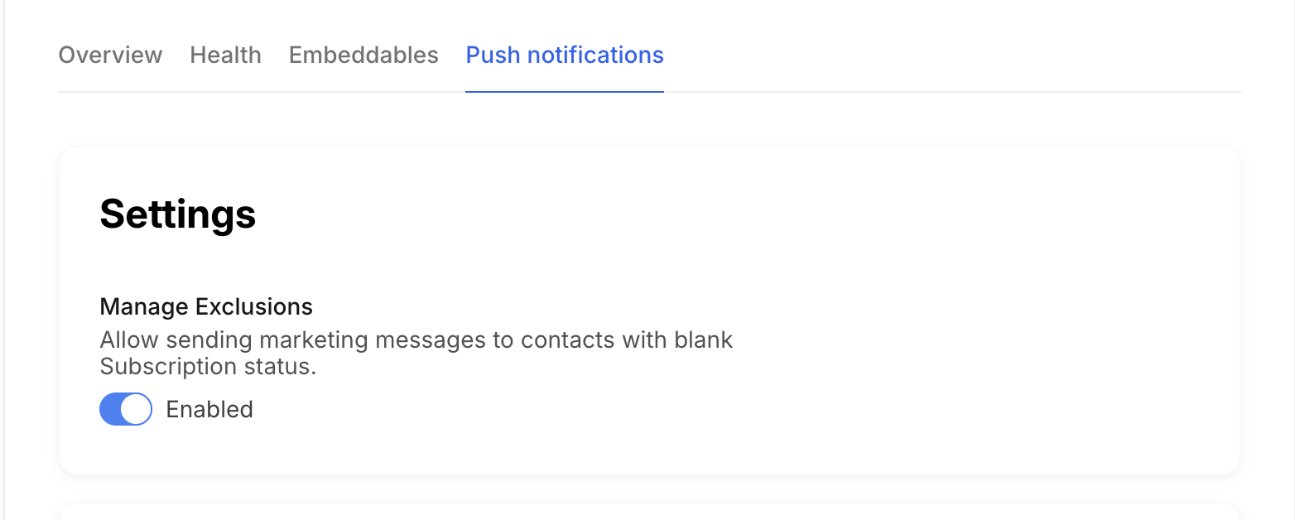Click the empty area right of the tabs
Image resolution: width=1295 pixels, height=520 pixels.
pyautogui.click(x=952, y=55)
